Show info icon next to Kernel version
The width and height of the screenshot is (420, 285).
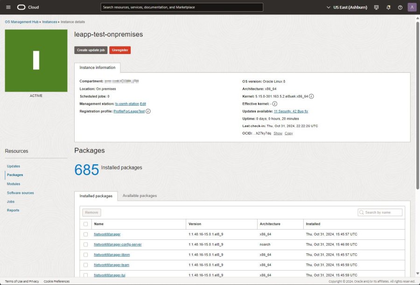311,96
